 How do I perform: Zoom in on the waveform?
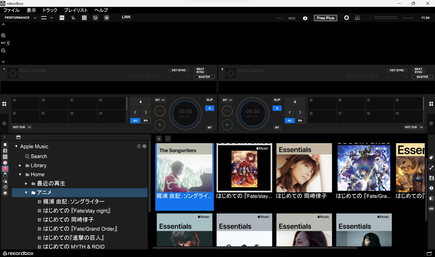[x=3, y=35]
